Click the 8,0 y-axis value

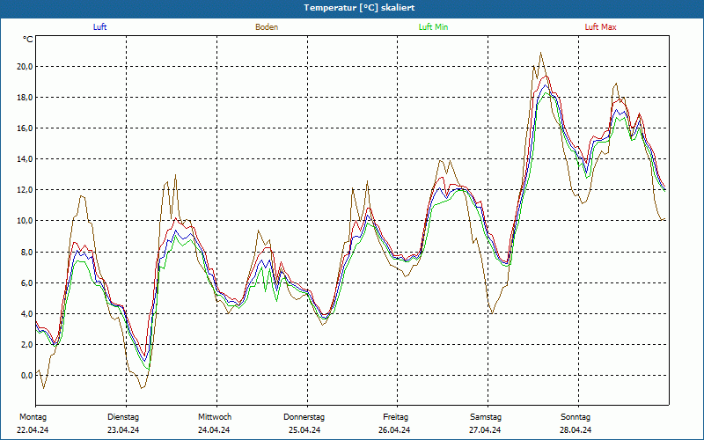pos(26,252)
